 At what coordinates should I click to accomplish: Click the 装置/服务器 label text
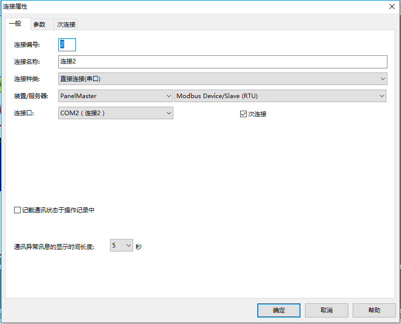(31, 96)
